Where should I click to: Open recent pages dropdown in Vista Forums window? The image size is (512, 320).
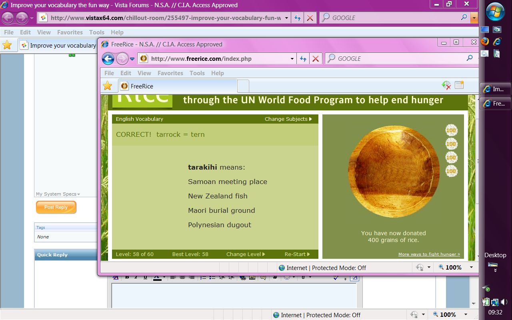click(x=32, y=18)
